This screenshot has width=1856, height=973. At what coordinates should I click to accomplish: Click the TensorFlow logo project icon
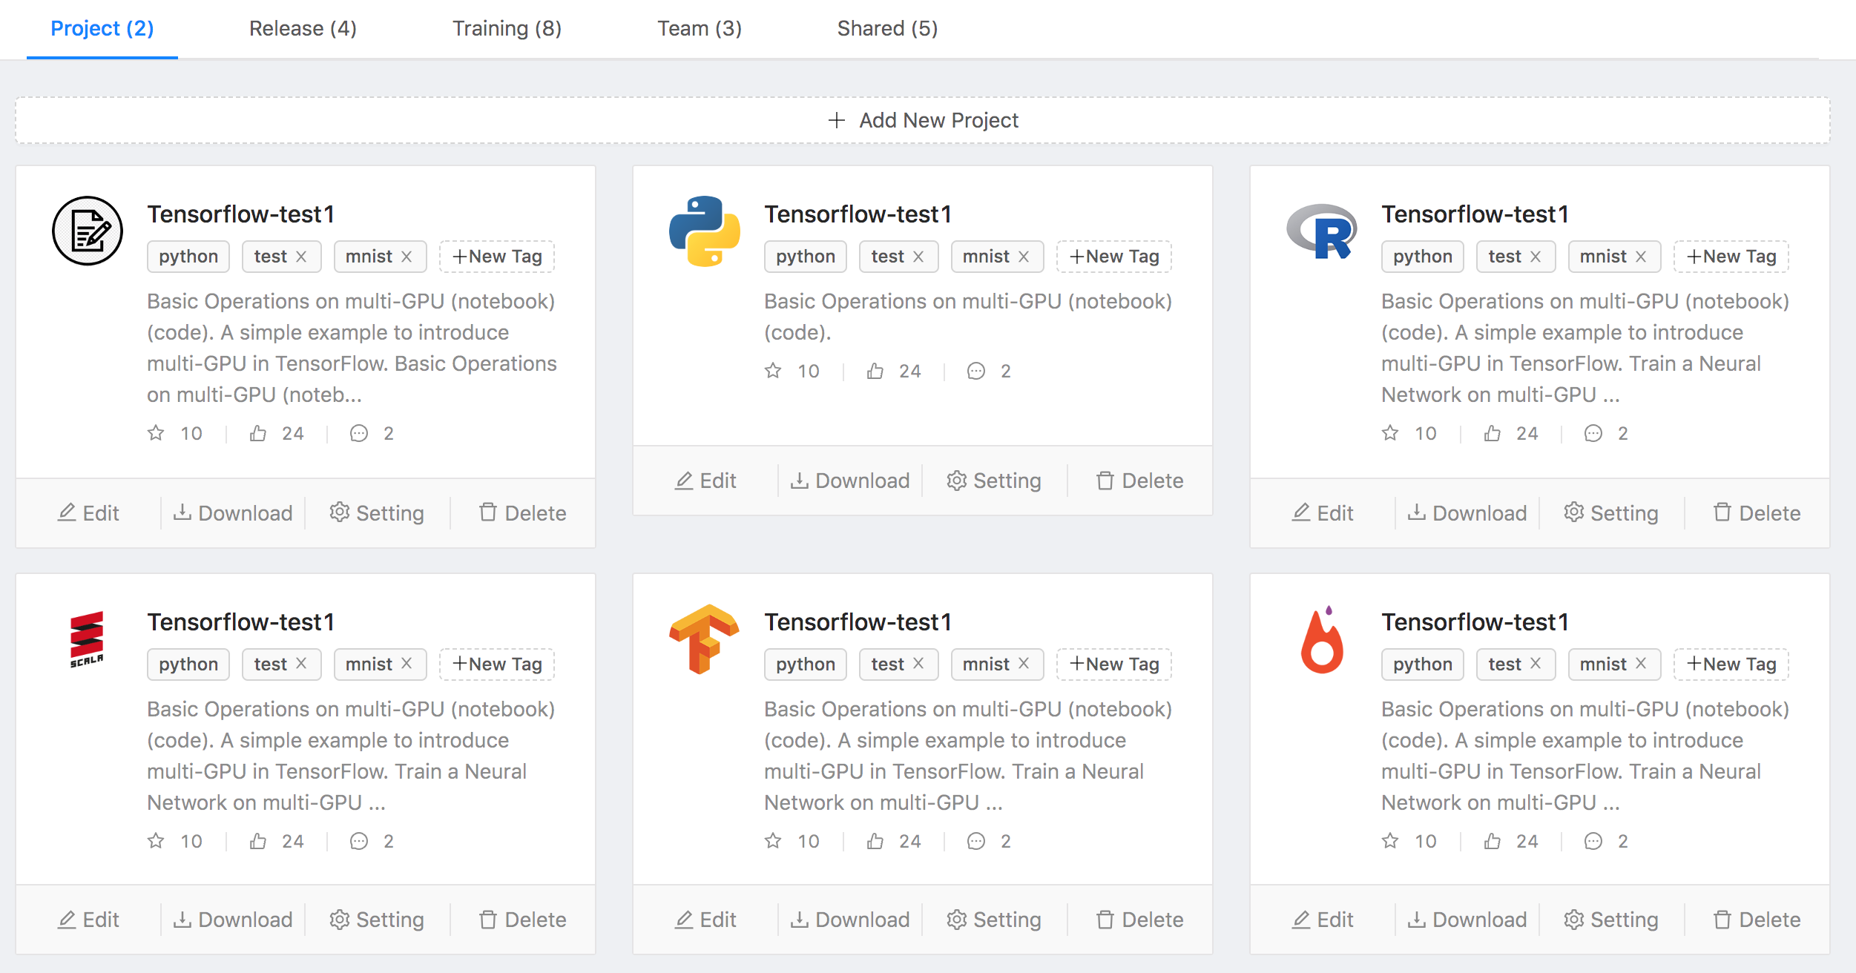click(704, 639)
